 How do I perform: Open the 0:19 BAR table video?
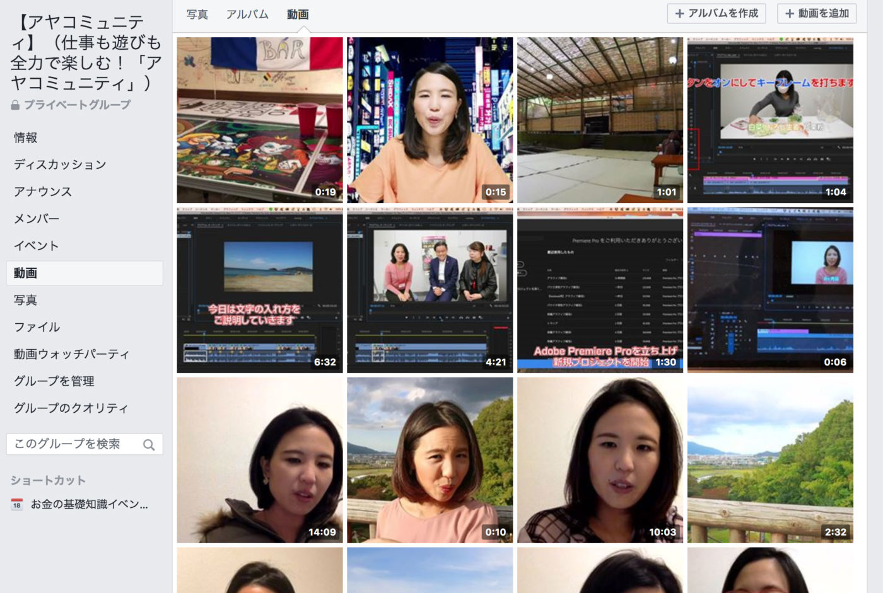coord(260,120)
